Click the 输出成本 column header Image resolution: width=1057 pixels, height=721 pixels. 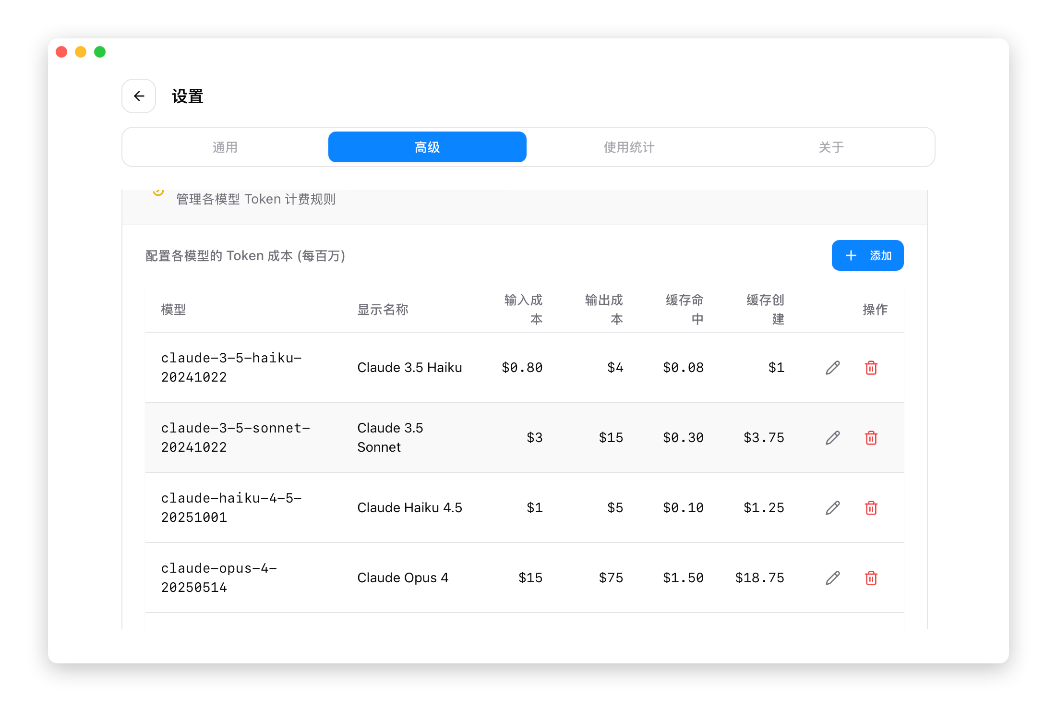[x=604, y=310]
